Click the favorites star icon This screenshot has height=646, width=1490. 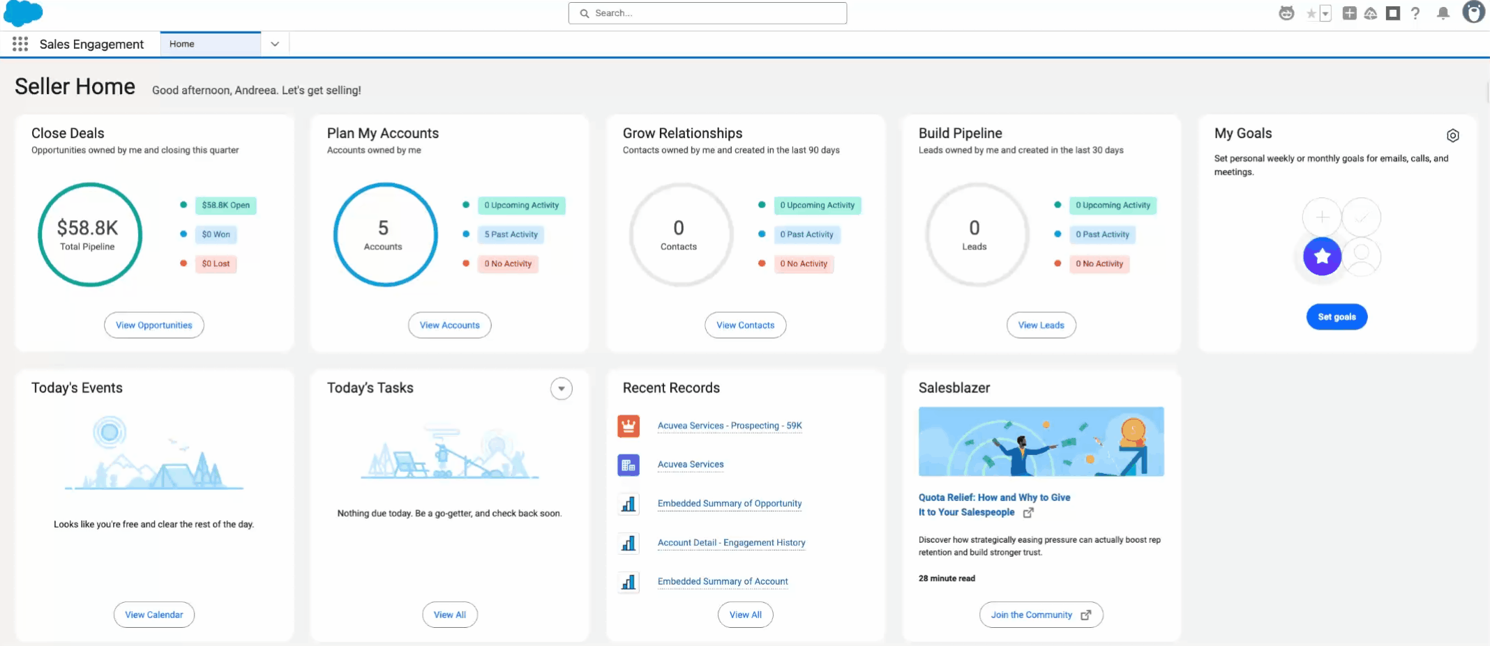1311,13
